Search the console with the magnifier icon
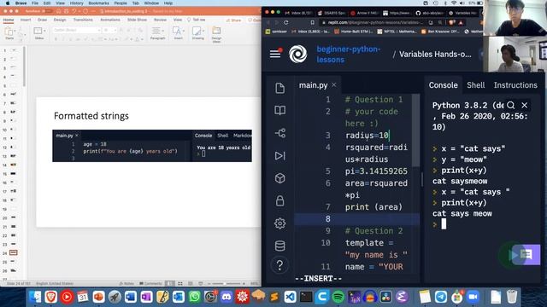Screen dimensions: 547x307 click(511, 105)
